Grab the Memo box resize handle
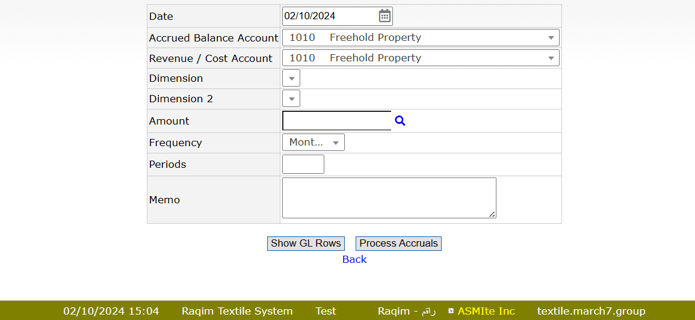Image resolution: width=695 pixels, height=320 pixels. (492, 214)
